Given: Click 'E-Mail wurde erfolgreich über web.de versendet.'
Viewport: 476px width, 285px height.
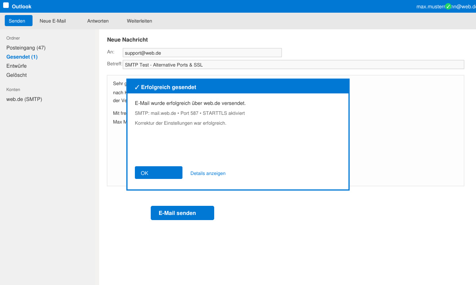Looking at the screenshot, I should tap(190, 103).
